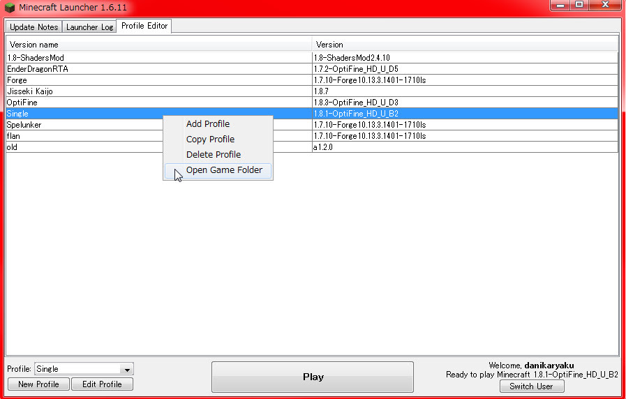Click version cell a1.2.0

(x=465, y=147)
